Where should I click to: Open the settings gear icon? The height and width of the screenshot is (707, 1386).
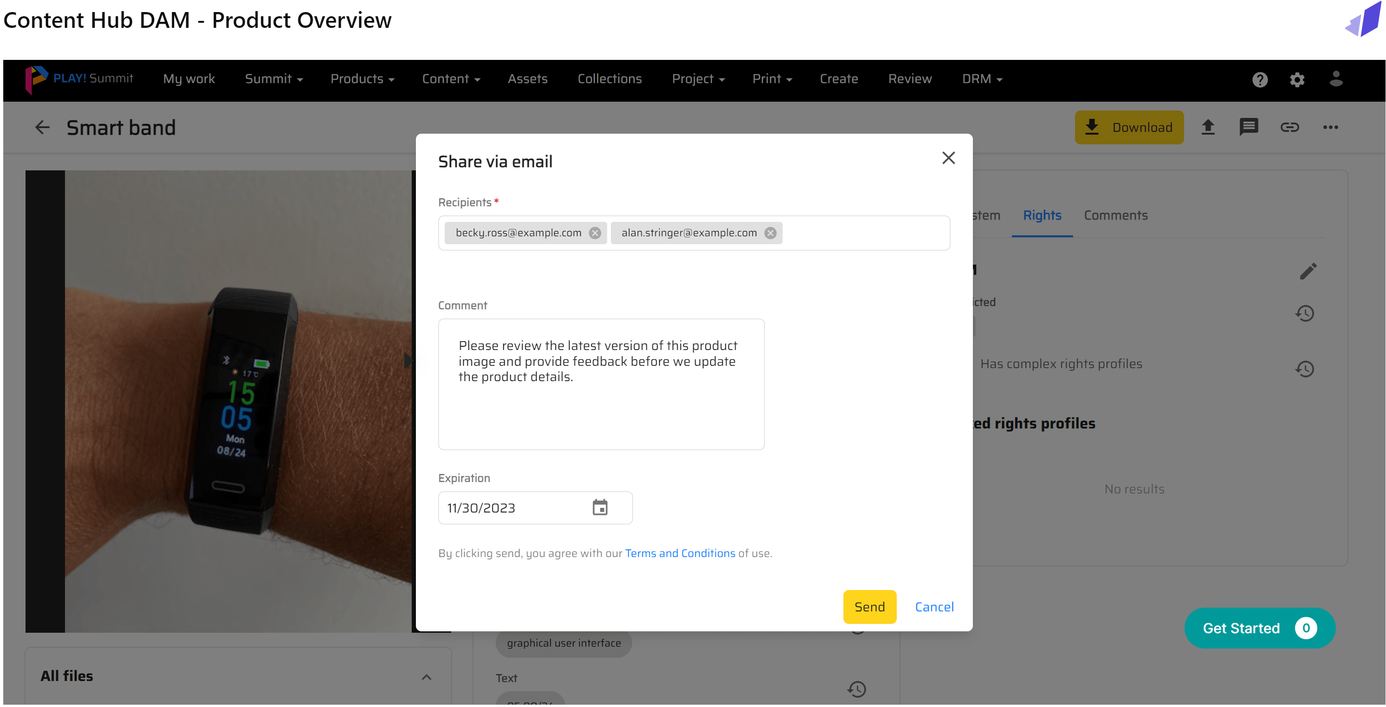[x=1297, y=80]
